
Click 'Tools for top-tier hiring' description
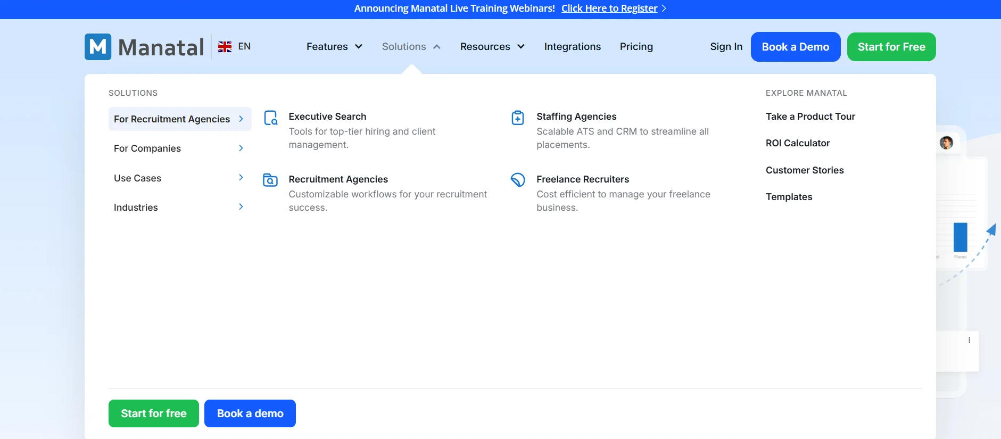362,138
